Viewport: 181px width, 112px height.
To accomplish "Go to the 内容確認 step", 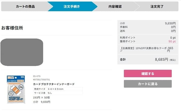I will (x=115, y=6).
